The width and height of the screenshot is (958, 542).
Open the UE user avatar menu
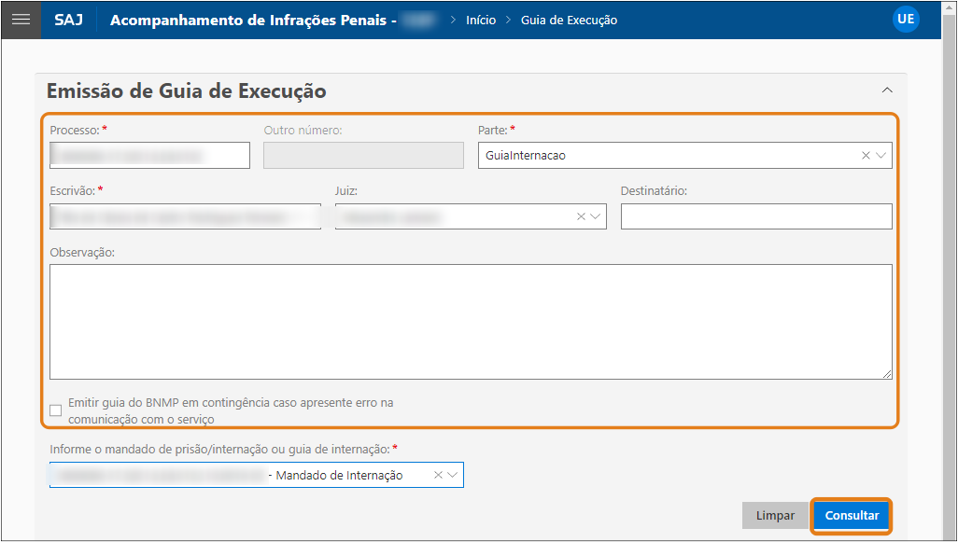[905, 20]
